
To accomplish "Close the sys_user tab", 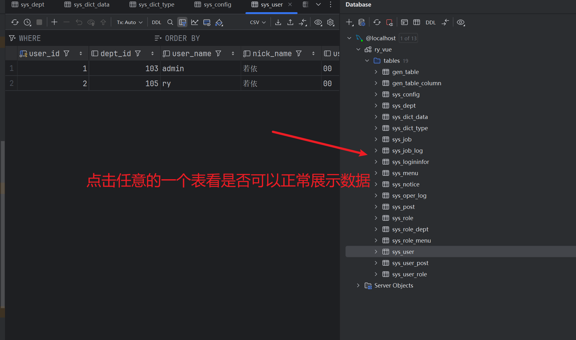I will [290, 4].
